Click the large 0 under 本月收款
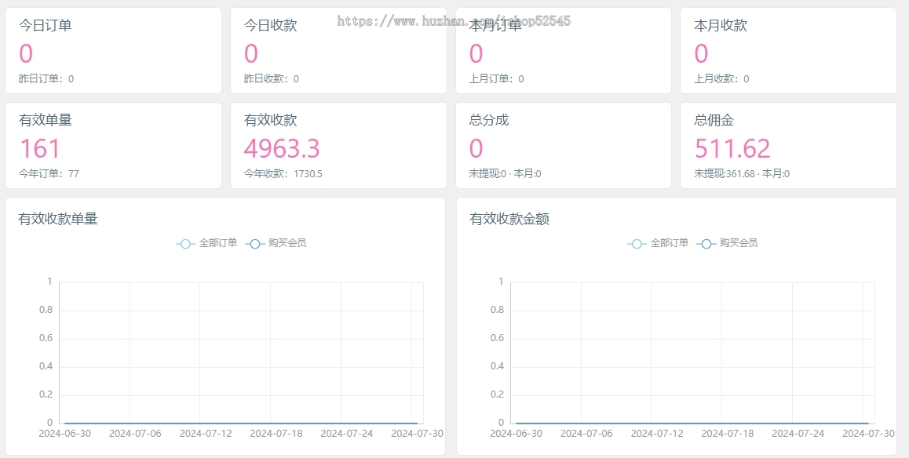 702,53
